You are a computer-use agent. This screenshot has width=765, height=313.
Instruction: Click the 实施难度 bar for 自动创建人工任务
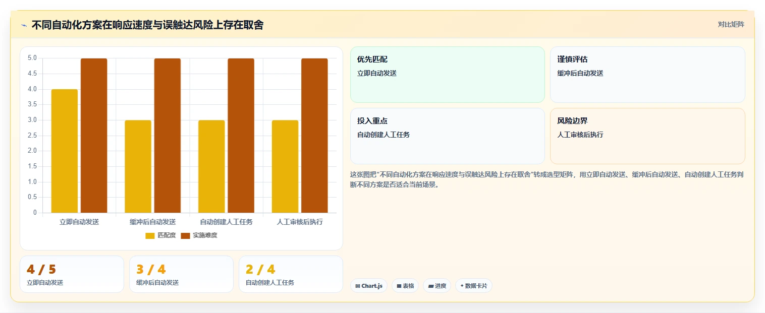(x=241, y=136)
